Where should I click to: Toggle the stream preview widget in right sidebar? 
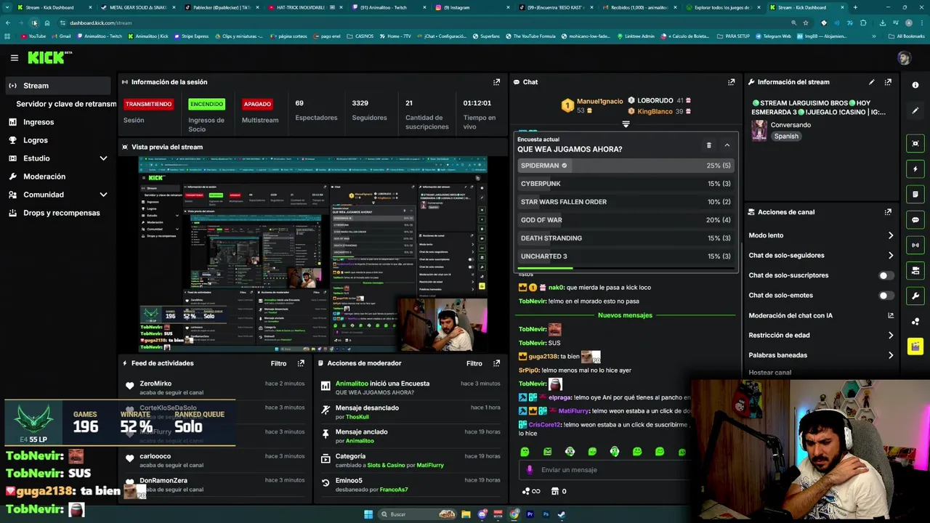915,144
